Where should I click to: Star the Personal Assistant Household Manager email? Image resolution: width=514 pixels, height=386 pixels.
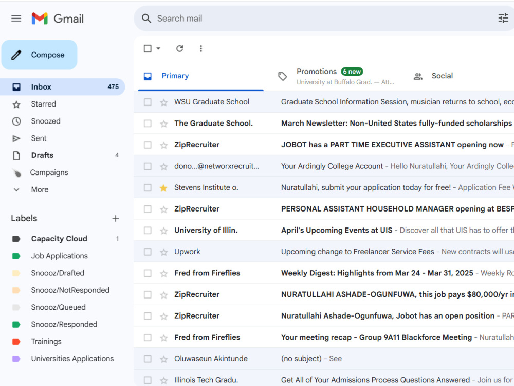coord(163,209)
